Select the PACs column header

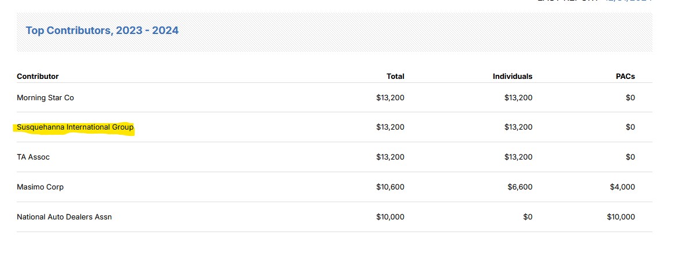pos(625,76)
